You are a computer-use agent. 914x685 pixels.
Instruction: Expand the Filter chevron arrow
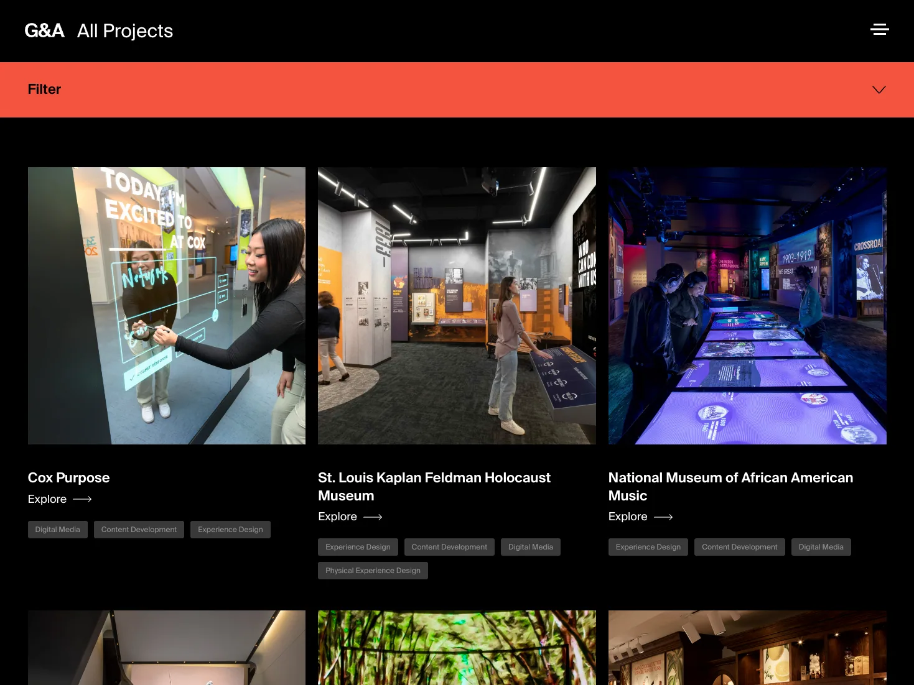tap(879, 90)
